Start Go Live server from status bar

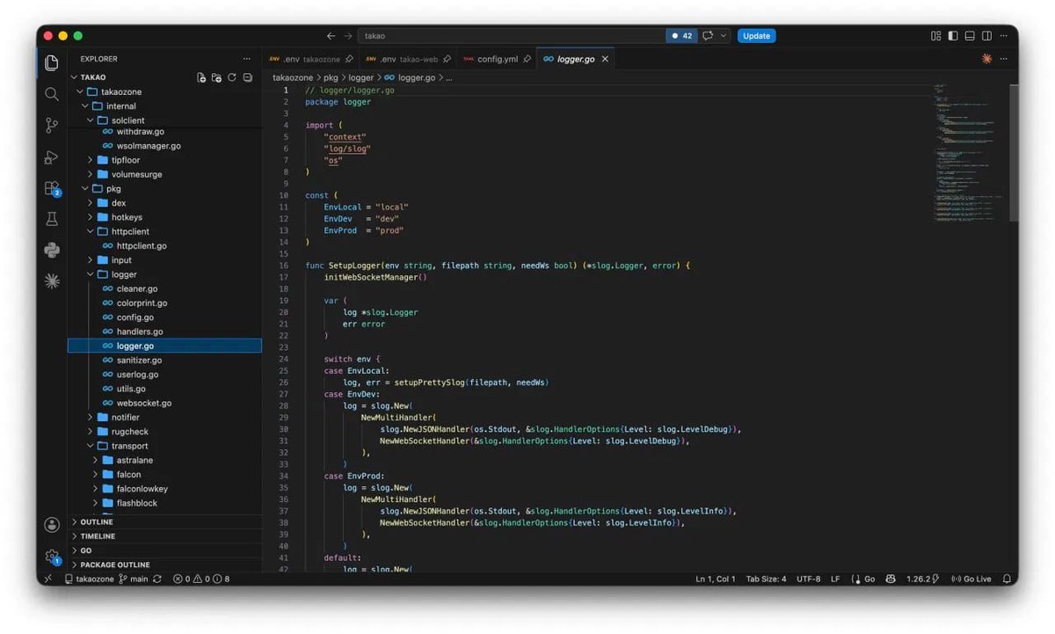tap(971, 579)
